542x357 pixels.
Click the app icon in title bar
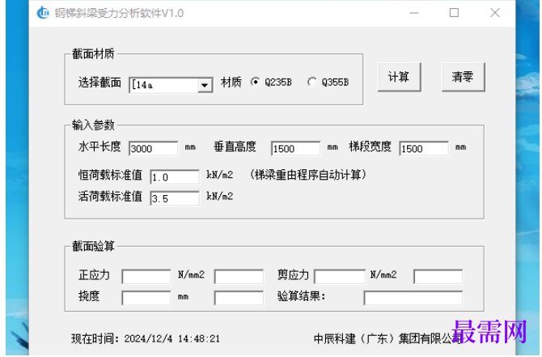click(x=43, y=13)
